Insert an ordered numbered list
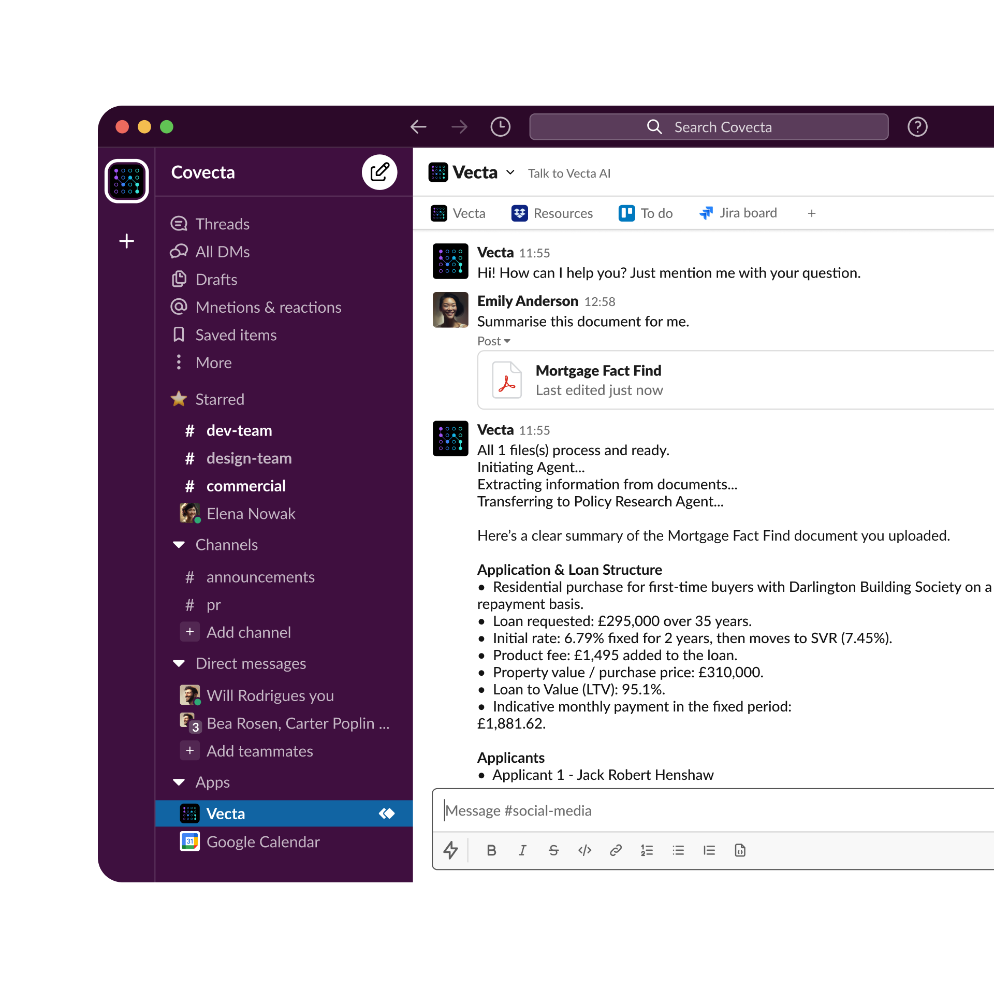Viewport: 994px width, 988px height. (x=647, y=850)
